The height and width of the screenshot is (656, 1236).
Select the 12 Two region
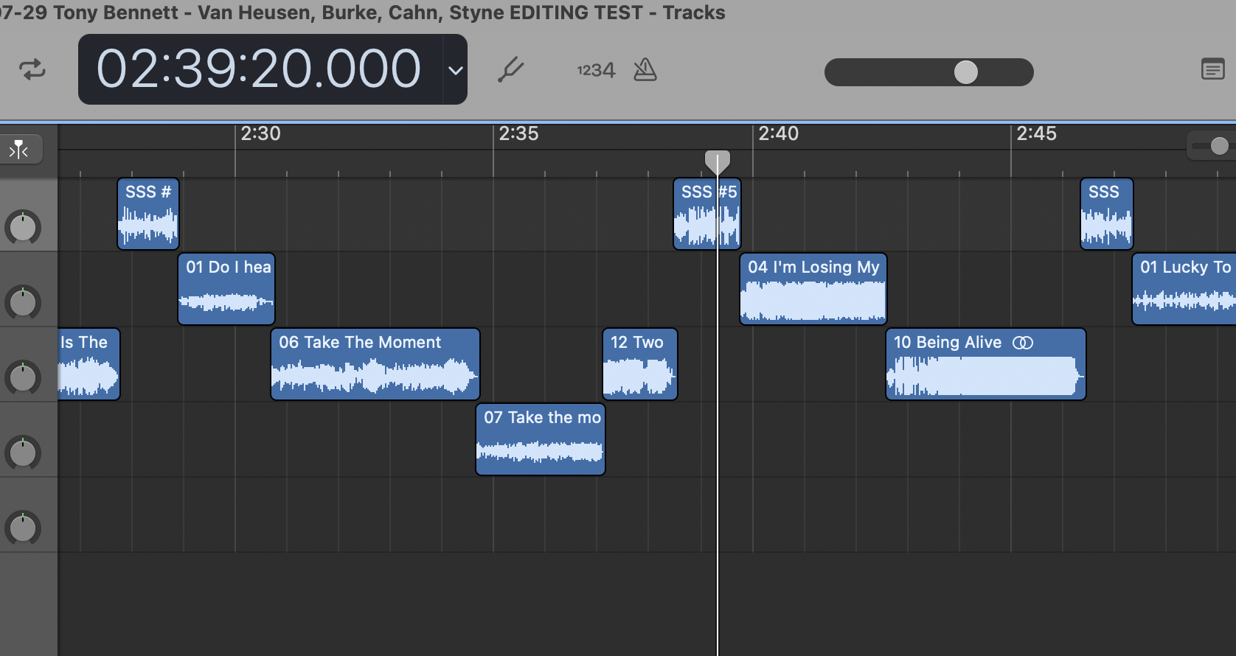tap(639, 364)
